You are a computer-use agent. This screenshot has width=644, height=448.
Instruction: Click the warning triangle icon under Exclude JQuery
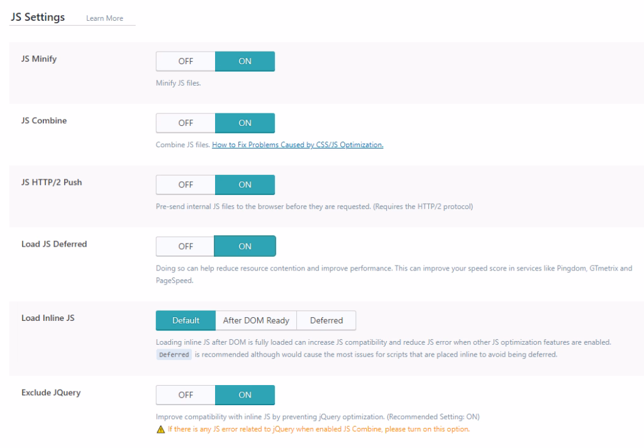coord(160,429)
